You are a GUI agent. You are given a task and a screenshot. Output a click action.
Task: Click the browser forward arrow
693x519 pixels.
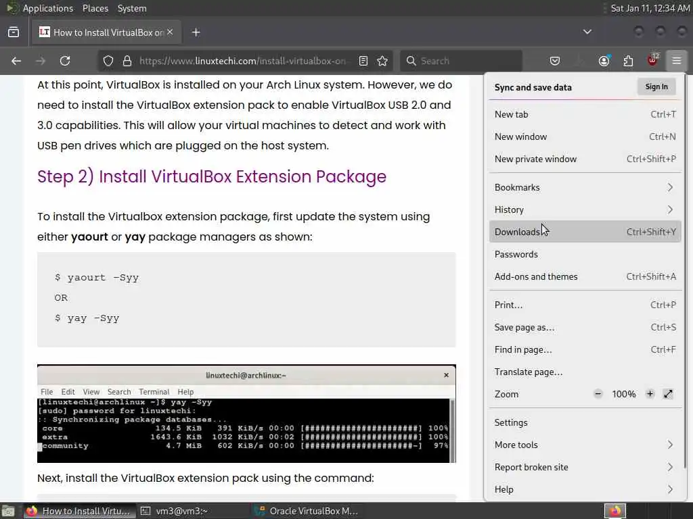click(x=41, y=61)
